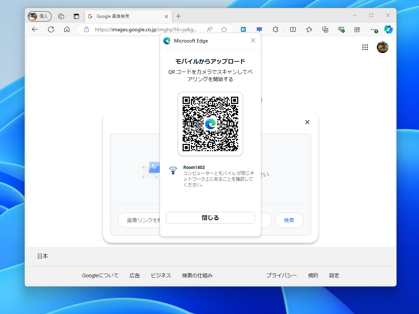The width and height of the screenshot is (419, 314).
Task: Click the 閉じる button in the dialog
Action: click(210, 217)
